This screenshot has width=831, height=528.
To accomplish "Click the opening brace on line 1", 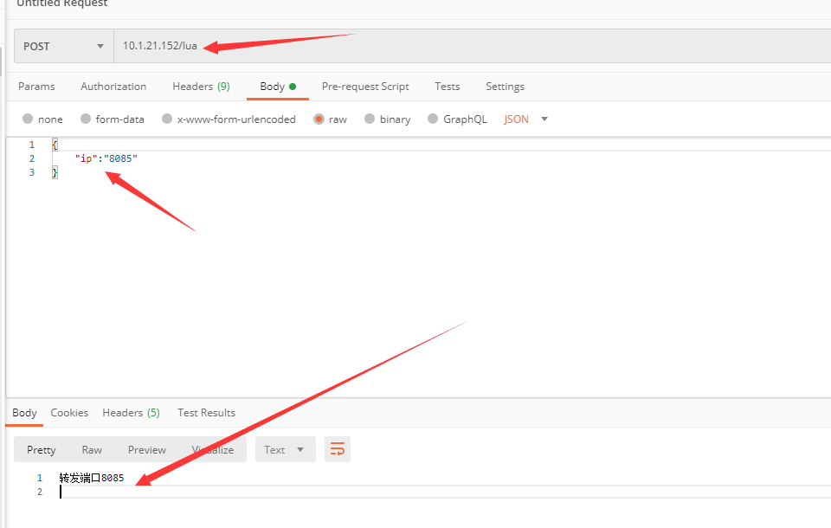I will coord(55,145).
